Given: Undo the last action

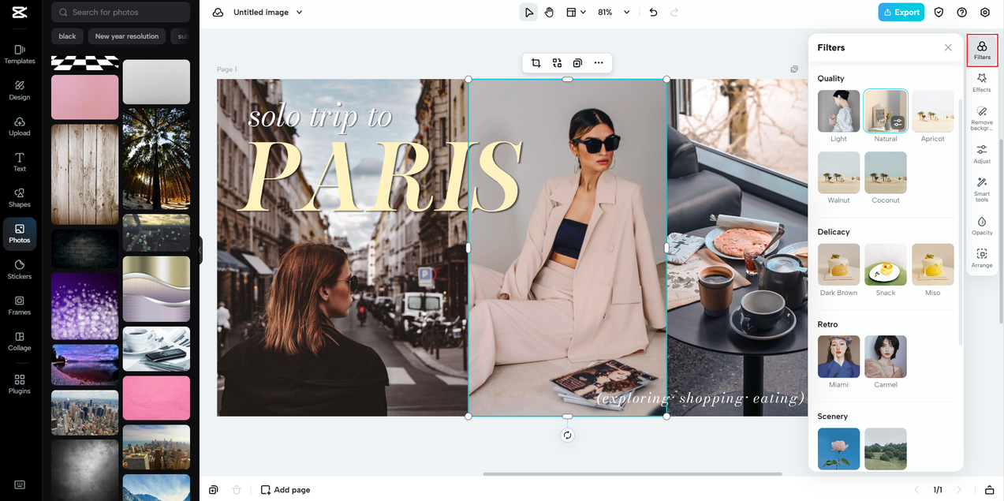Looking at the screenshot, I should click(x=653, y=12).
